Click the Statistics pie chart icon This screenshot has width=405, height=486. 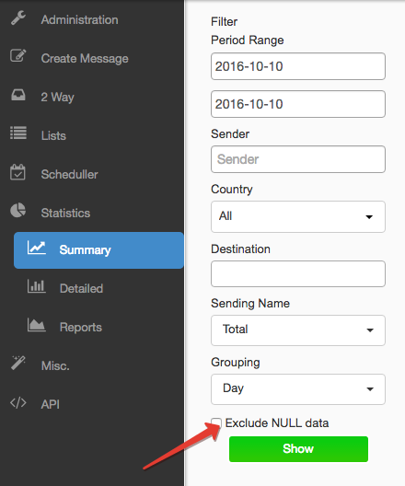pos(18,211)
